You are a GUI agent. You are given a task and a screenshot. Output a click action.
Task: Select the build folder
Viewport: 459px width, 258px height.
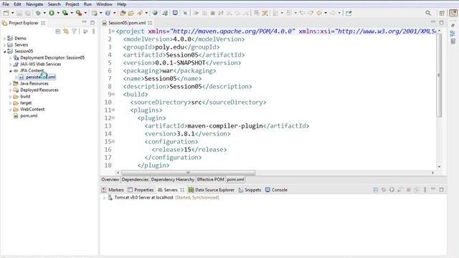[x=25, y=96]
